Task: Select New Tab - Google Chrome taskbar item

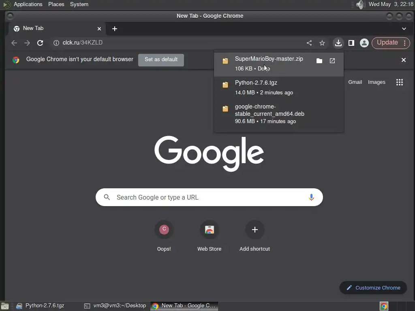Action: (184, 306)
